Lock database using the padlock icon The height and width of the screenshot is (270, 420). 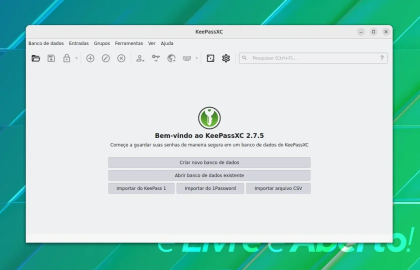66,58
